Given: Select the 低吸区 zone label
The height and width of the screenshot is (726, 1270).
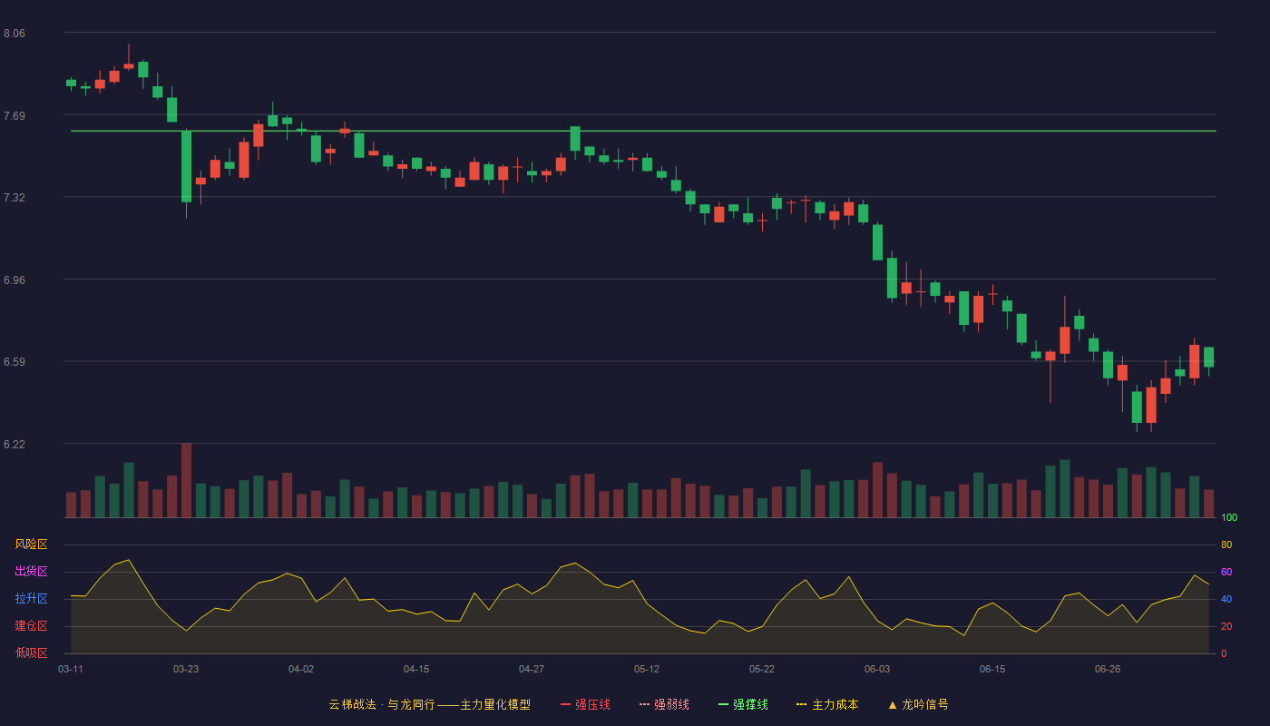Looking at the screenshot, I should tap(31, 652).
